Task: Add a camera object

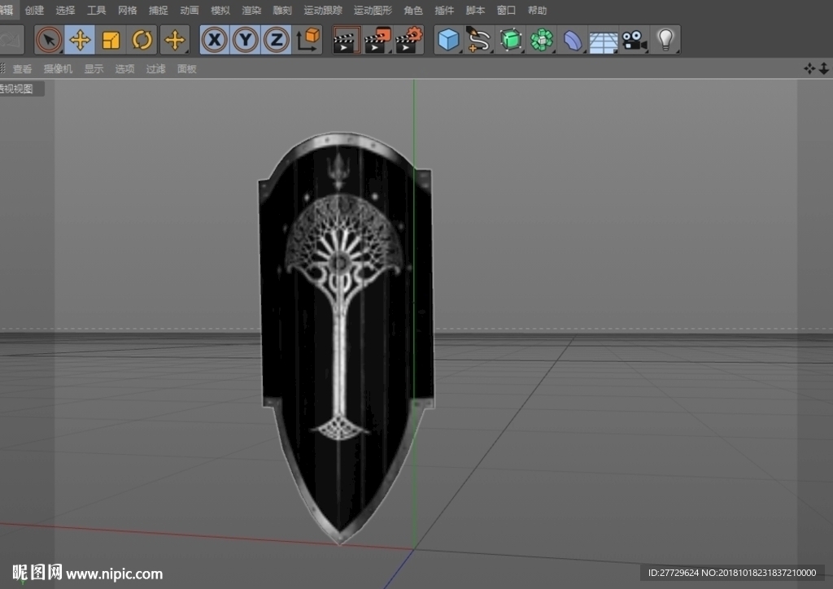Action: click(635, 41)
